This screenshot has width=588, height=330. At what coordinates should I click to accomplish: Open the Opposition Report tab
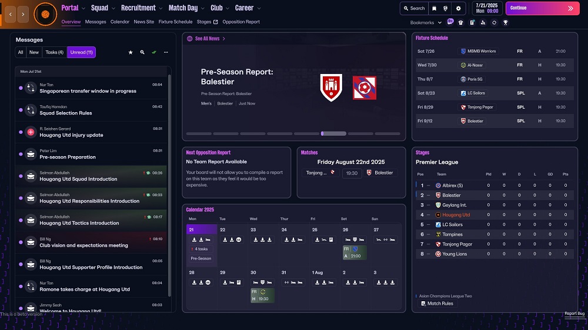pyautogui.click(x=241, y=22)
